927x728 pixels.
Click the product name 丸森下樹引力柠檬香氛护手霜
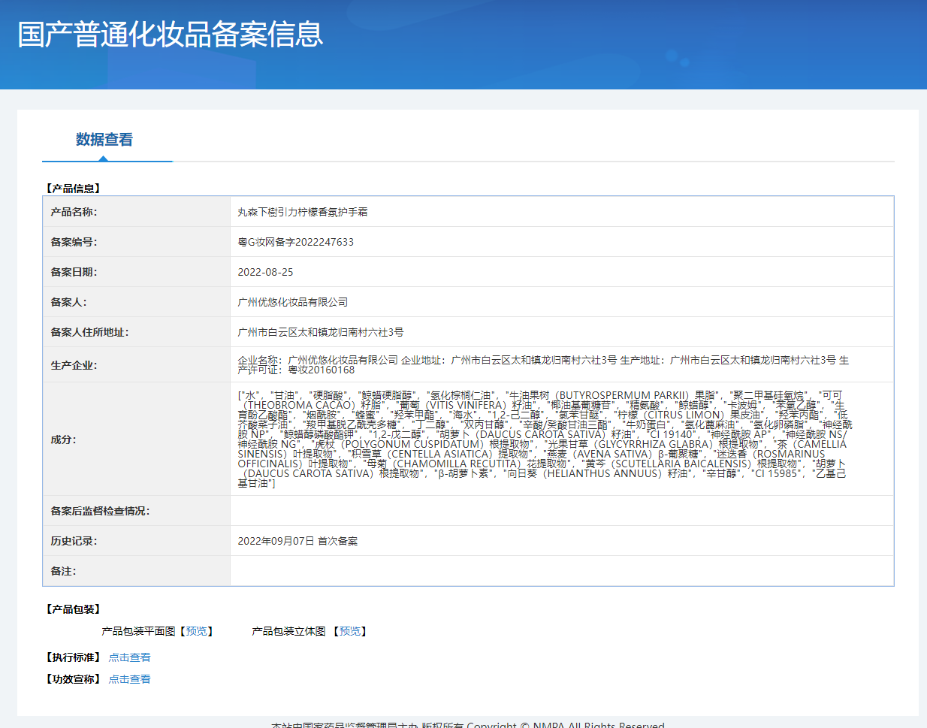pyautogui.click(x=303, y=212)
